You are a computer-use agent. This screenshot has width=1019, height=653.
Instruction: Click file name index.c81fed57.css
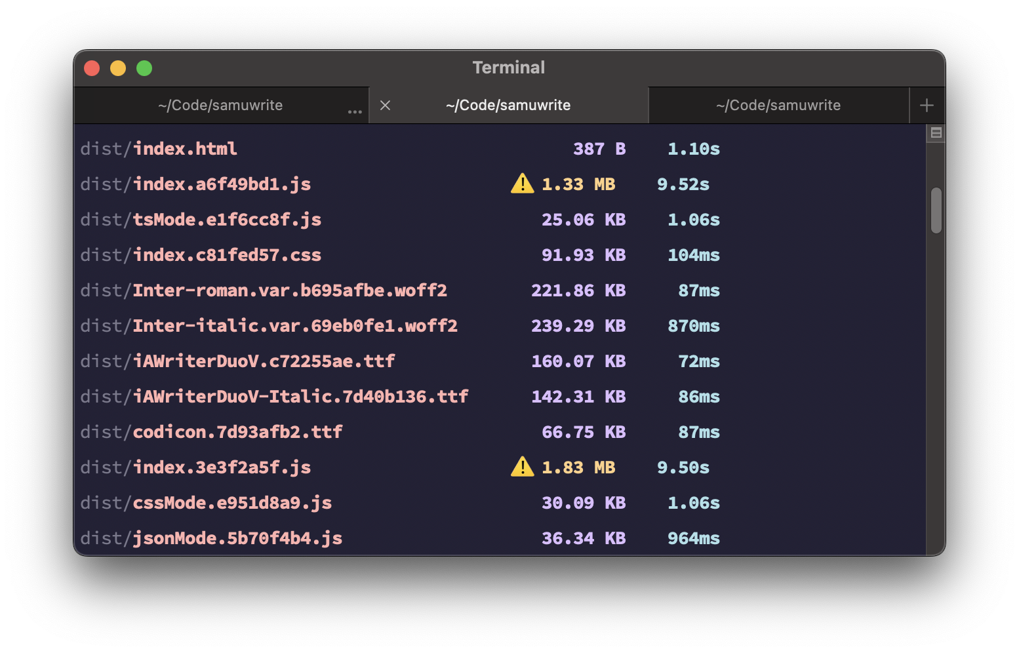(x=227, y=255)
